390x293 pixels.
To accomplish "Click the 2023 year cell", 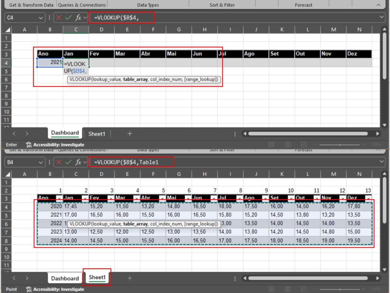I will click(50, 232).
